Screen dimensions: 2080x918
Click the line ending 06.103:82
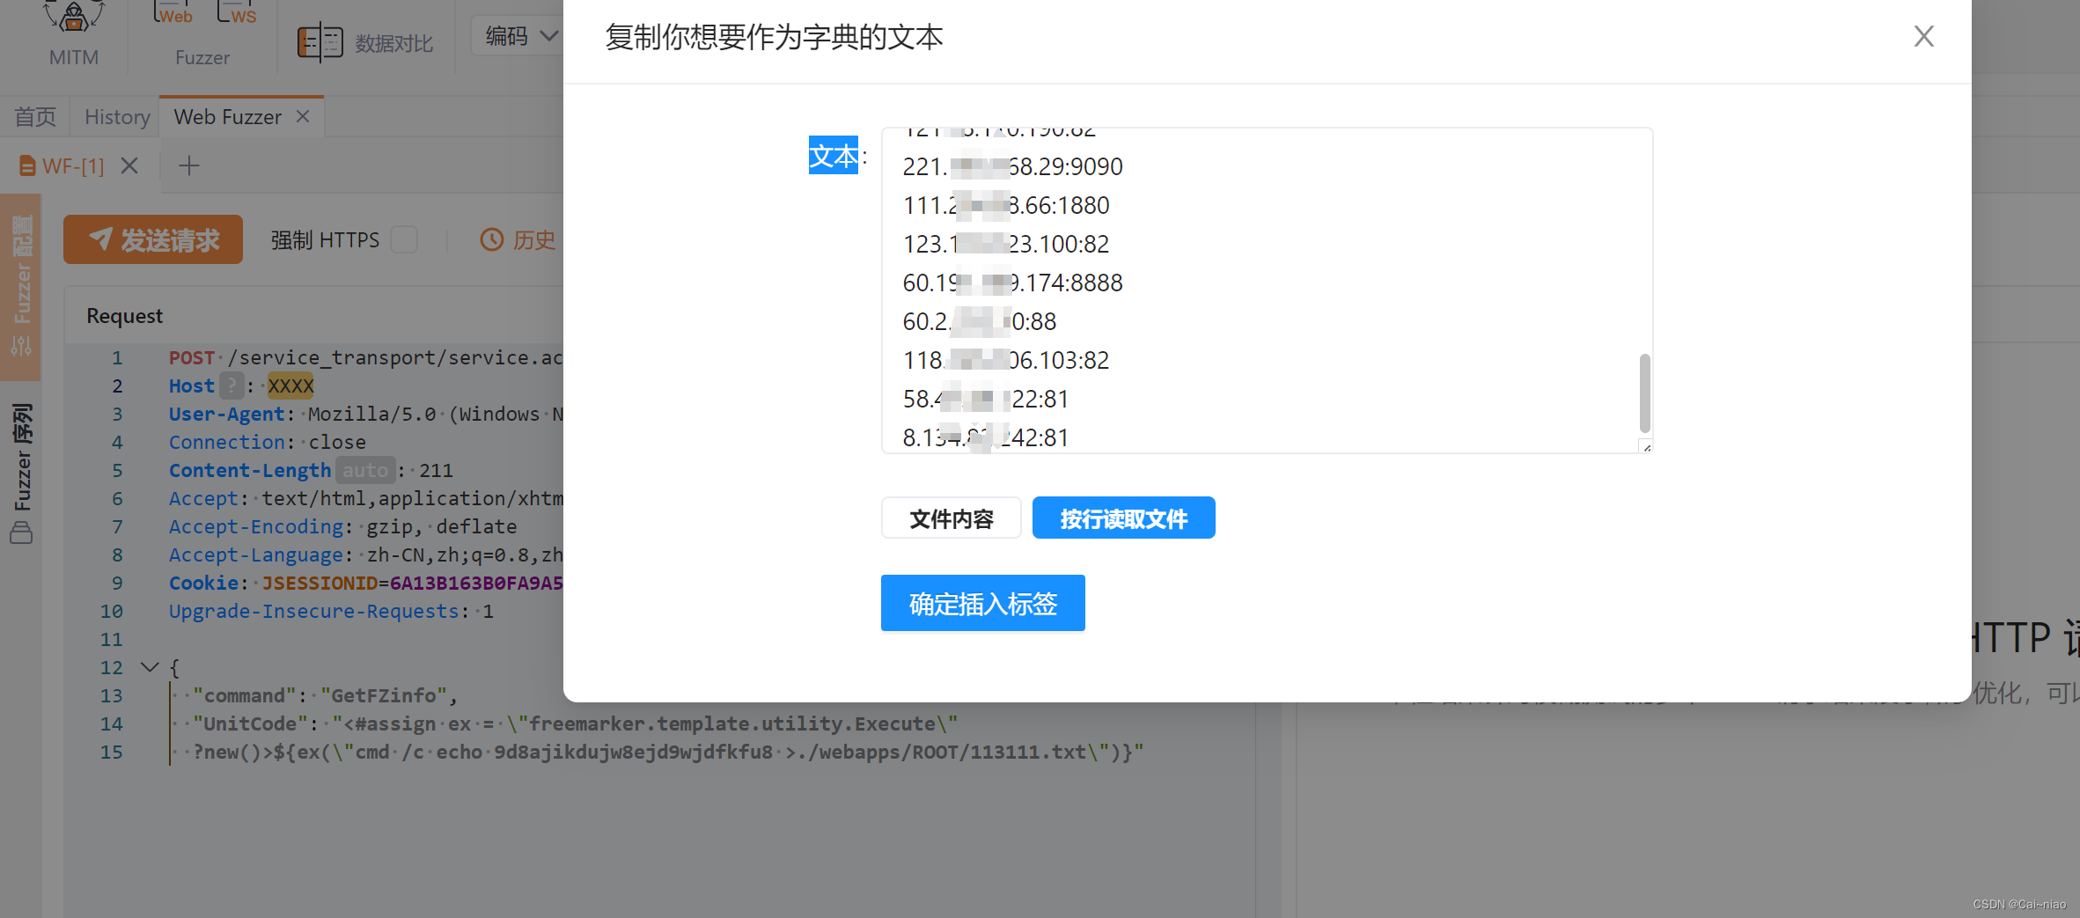coord(1006,360)
